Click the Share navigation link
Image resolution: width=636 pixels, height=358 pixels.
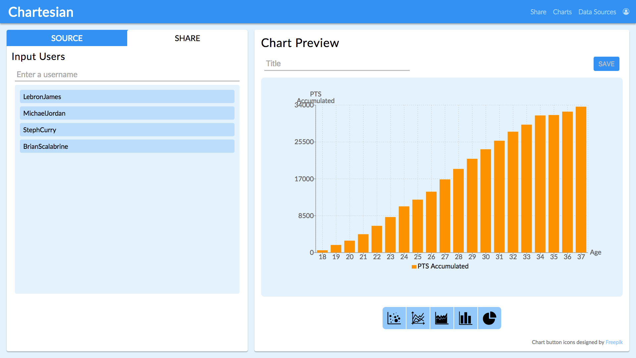click(x=538, y=11)
